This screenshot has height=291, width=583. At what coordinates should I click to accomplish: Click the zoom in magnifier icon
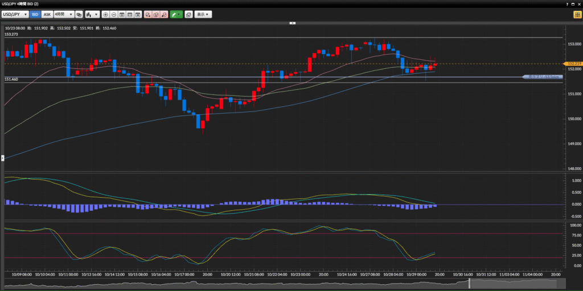(x=106, y=14)
